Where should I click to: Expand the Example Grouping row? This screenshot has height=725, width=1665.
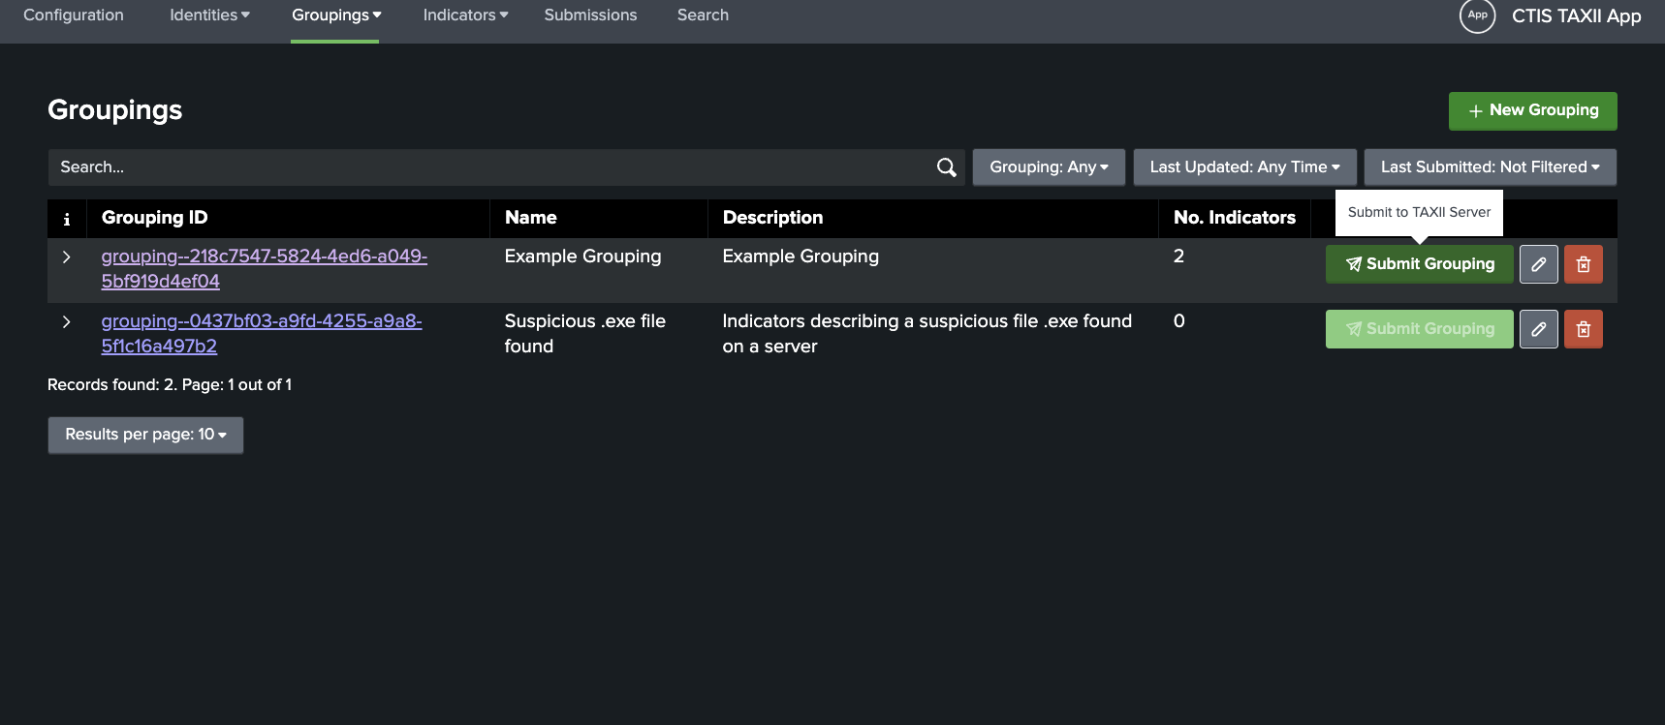click(67, 257)
